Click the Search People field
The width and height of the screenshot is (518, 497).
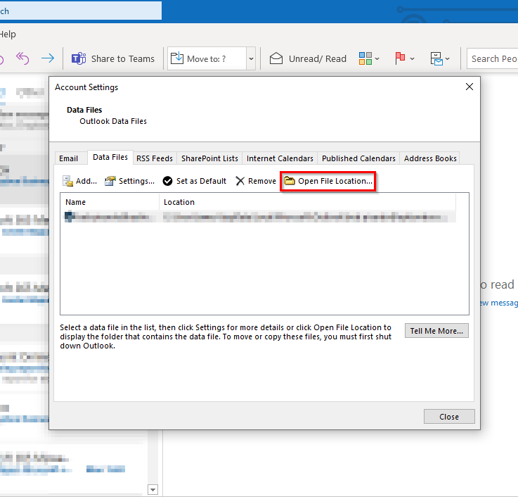(492, 58)
